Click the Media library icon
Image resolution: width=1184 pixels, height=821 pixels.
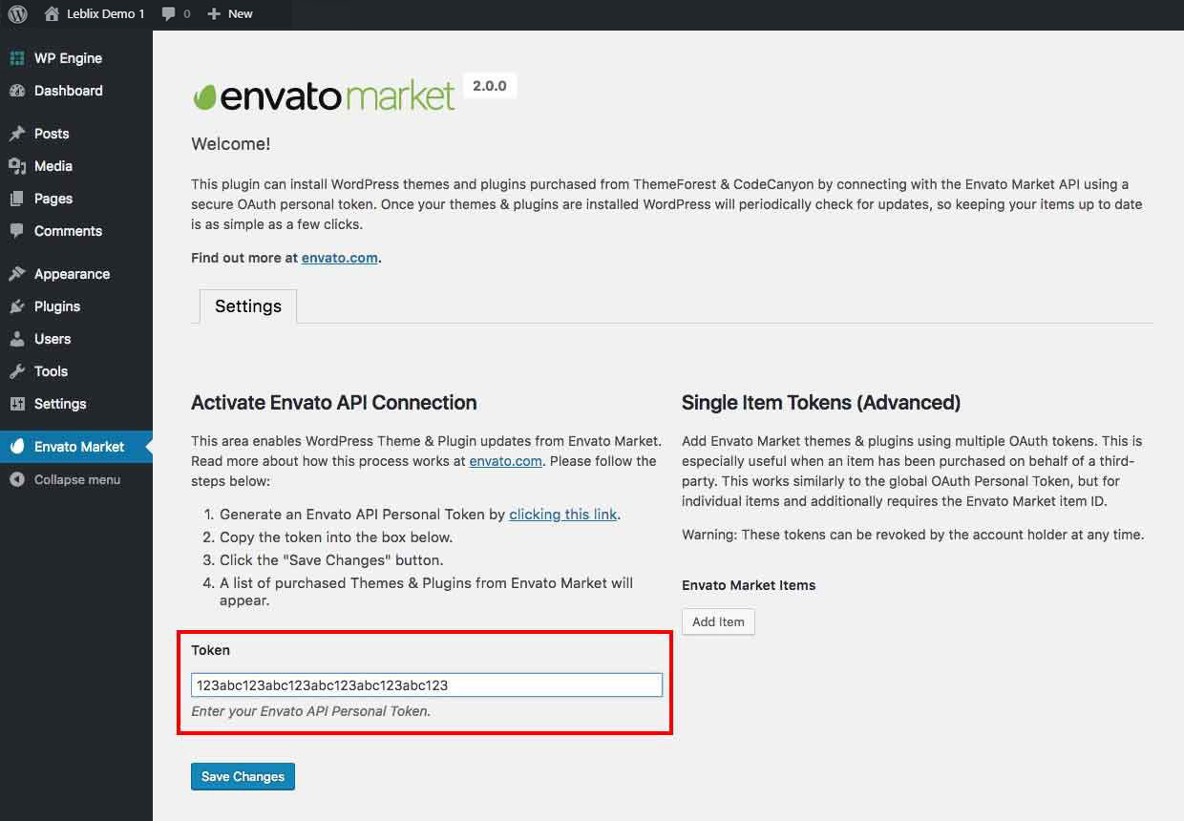click(x=17, y=166)
